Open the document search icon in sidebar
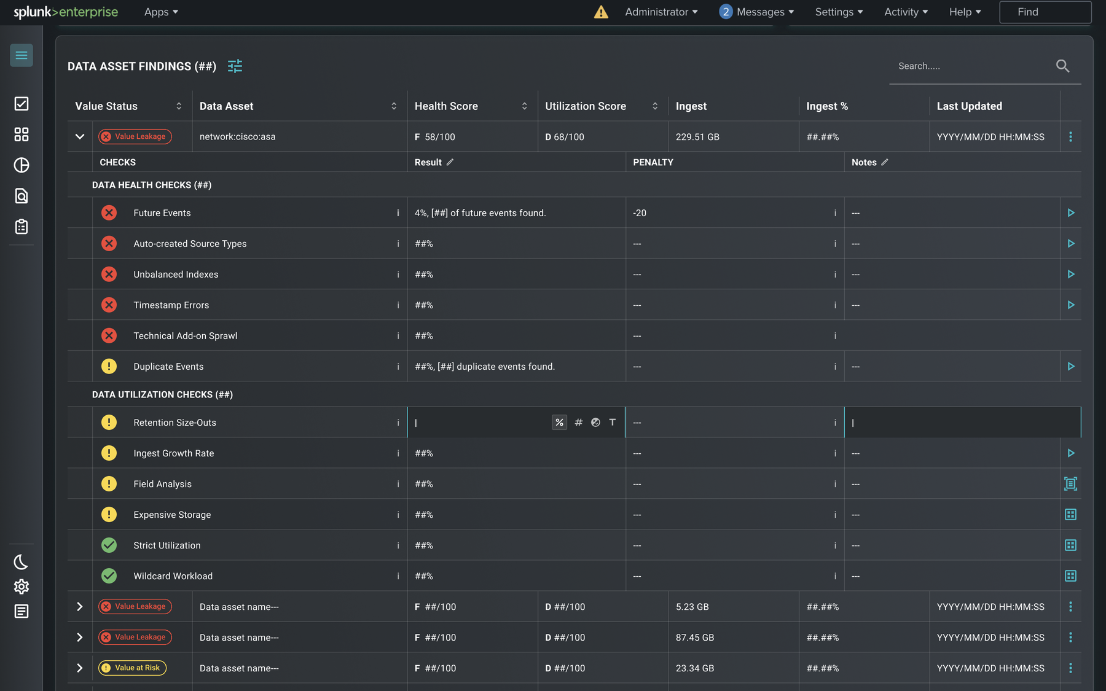 pyautogui.click(x=22, y=196)
